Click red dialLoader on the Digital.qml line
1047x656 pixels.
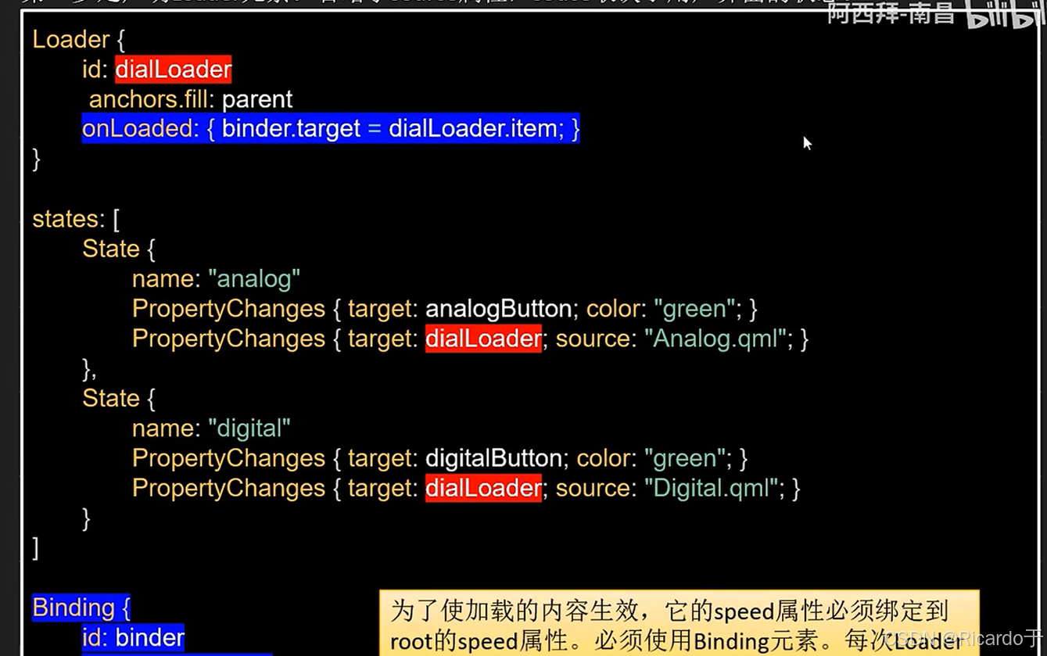coord(483,489)
